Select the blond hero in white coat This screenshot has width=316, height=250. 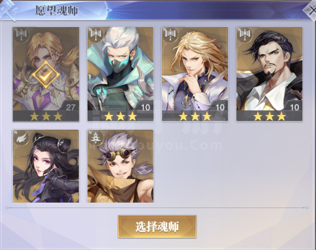(195, 74)
